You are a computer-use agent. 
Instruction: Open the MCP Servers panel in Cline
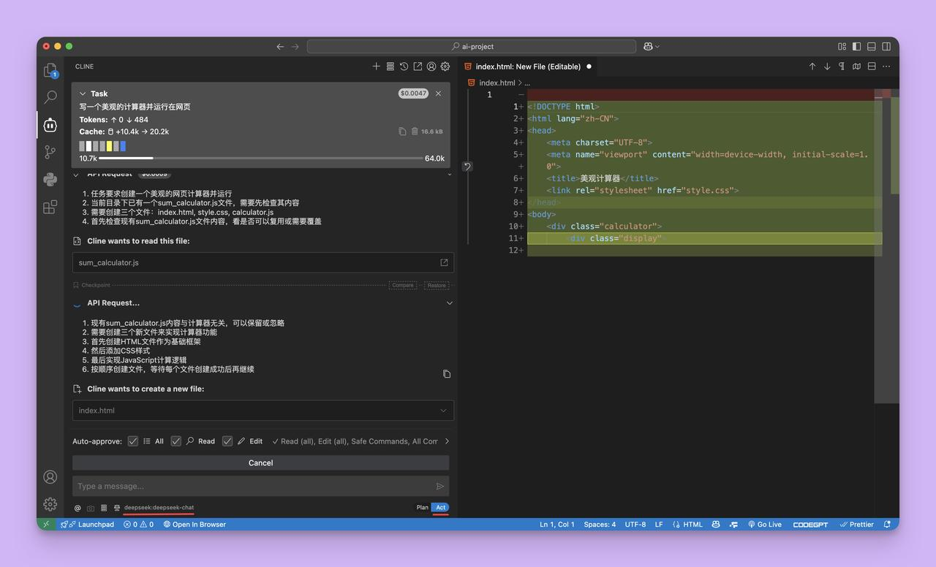[x=390, y=66]
